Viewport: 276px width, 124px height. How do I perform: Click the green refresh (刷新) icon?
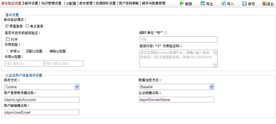coord(182,4)
